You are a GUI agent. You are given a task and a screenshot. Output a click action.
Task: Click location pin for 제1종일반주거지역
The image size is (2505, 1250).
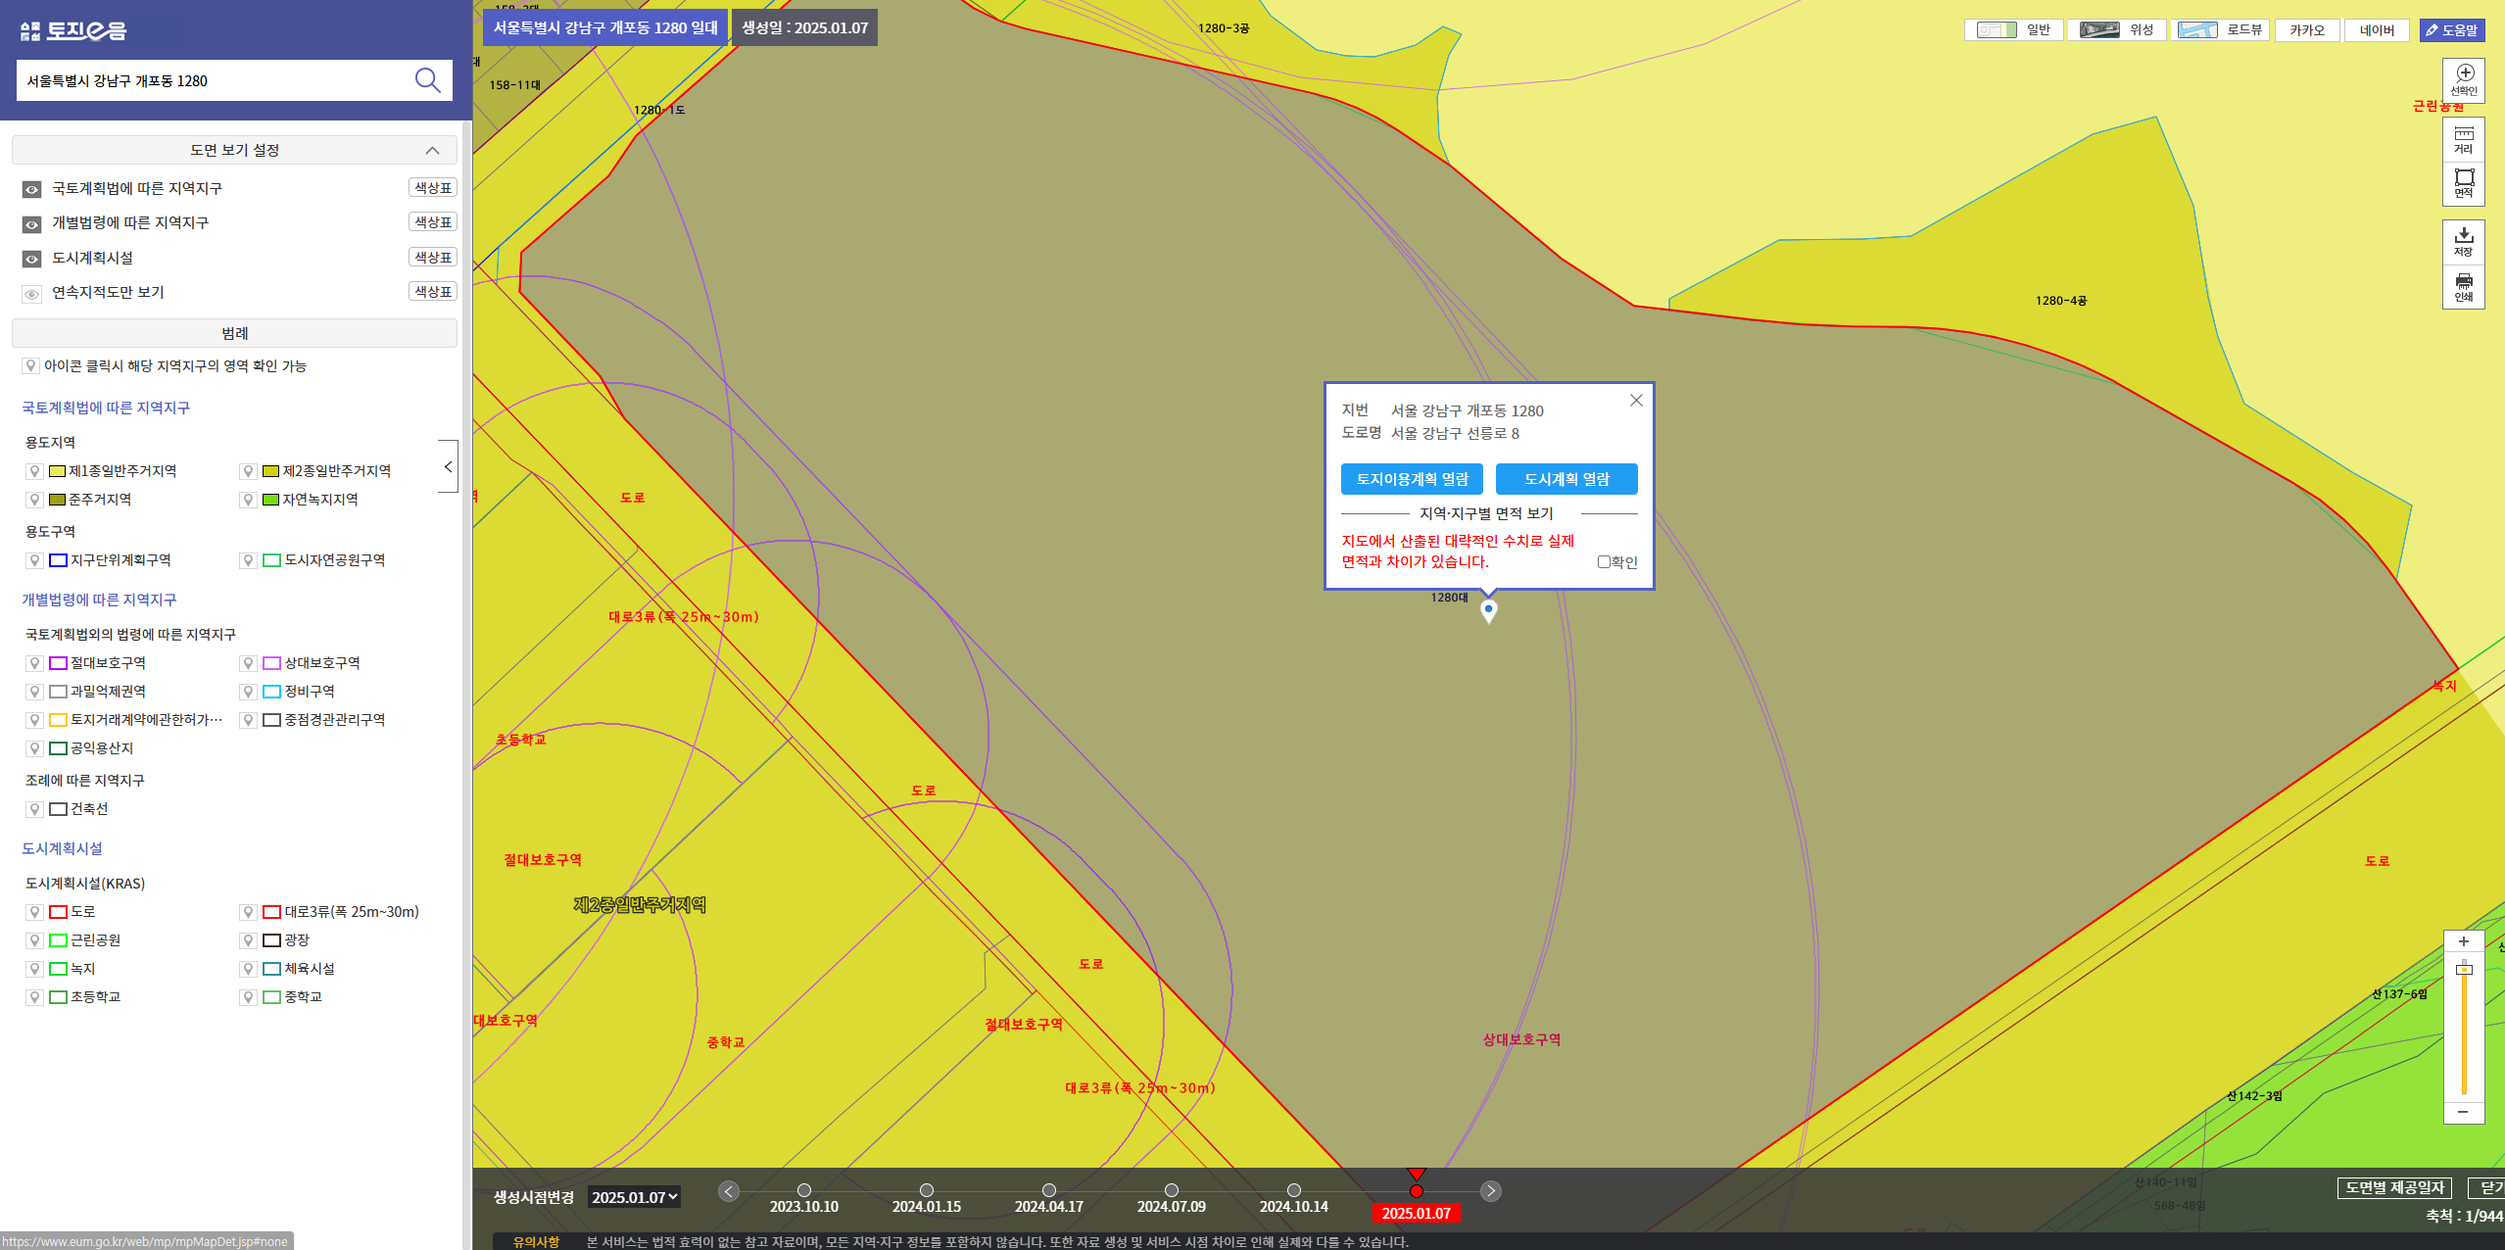coord(34,471)
